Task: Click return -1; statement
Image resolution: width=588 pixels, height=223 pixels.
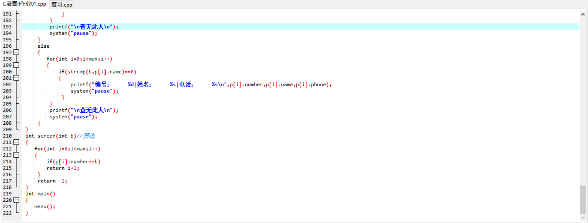Action: [52, 181]
